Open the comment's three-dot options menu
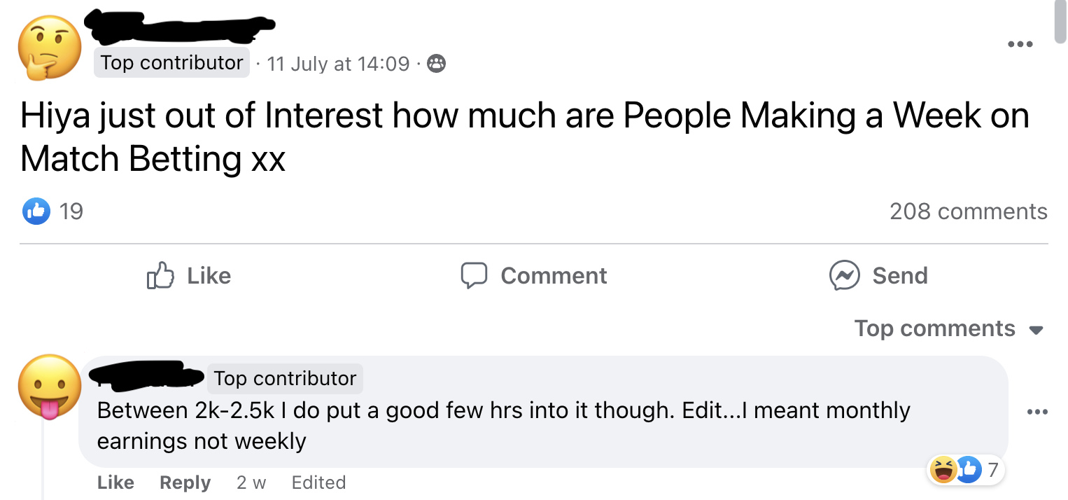The height and width of the screenshot is (500, 1068). click(1037, 412)
